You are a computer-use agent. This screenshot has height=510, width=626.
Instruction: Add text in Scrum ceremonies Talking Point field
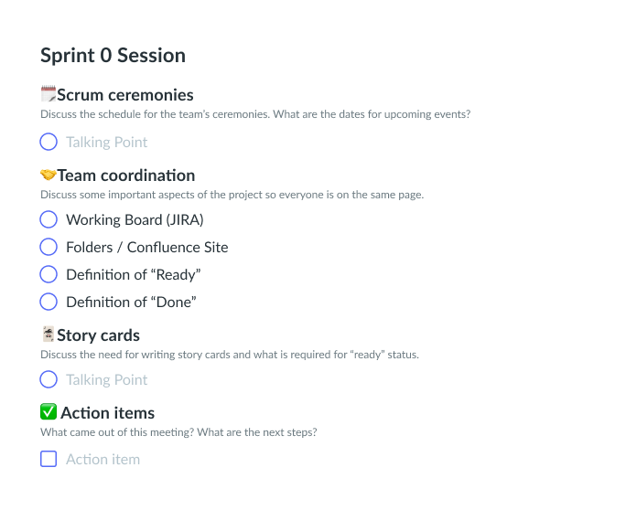[106, 143]
